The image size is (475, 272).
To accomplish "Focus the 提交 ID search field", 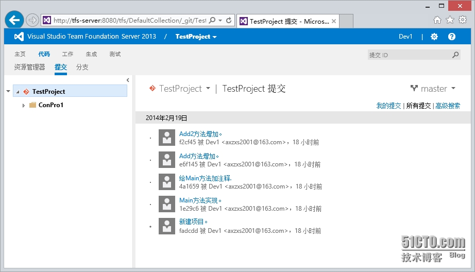I will [409, 55].
